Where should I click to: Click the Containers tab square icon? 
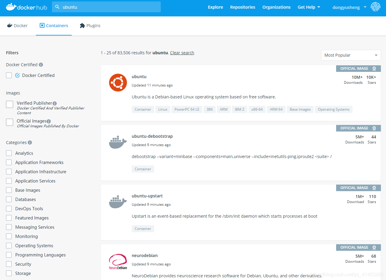point(42,25)
